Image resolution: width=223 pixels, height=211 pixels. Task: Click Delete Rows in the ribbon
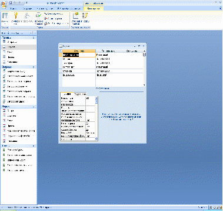coord(53,19)
